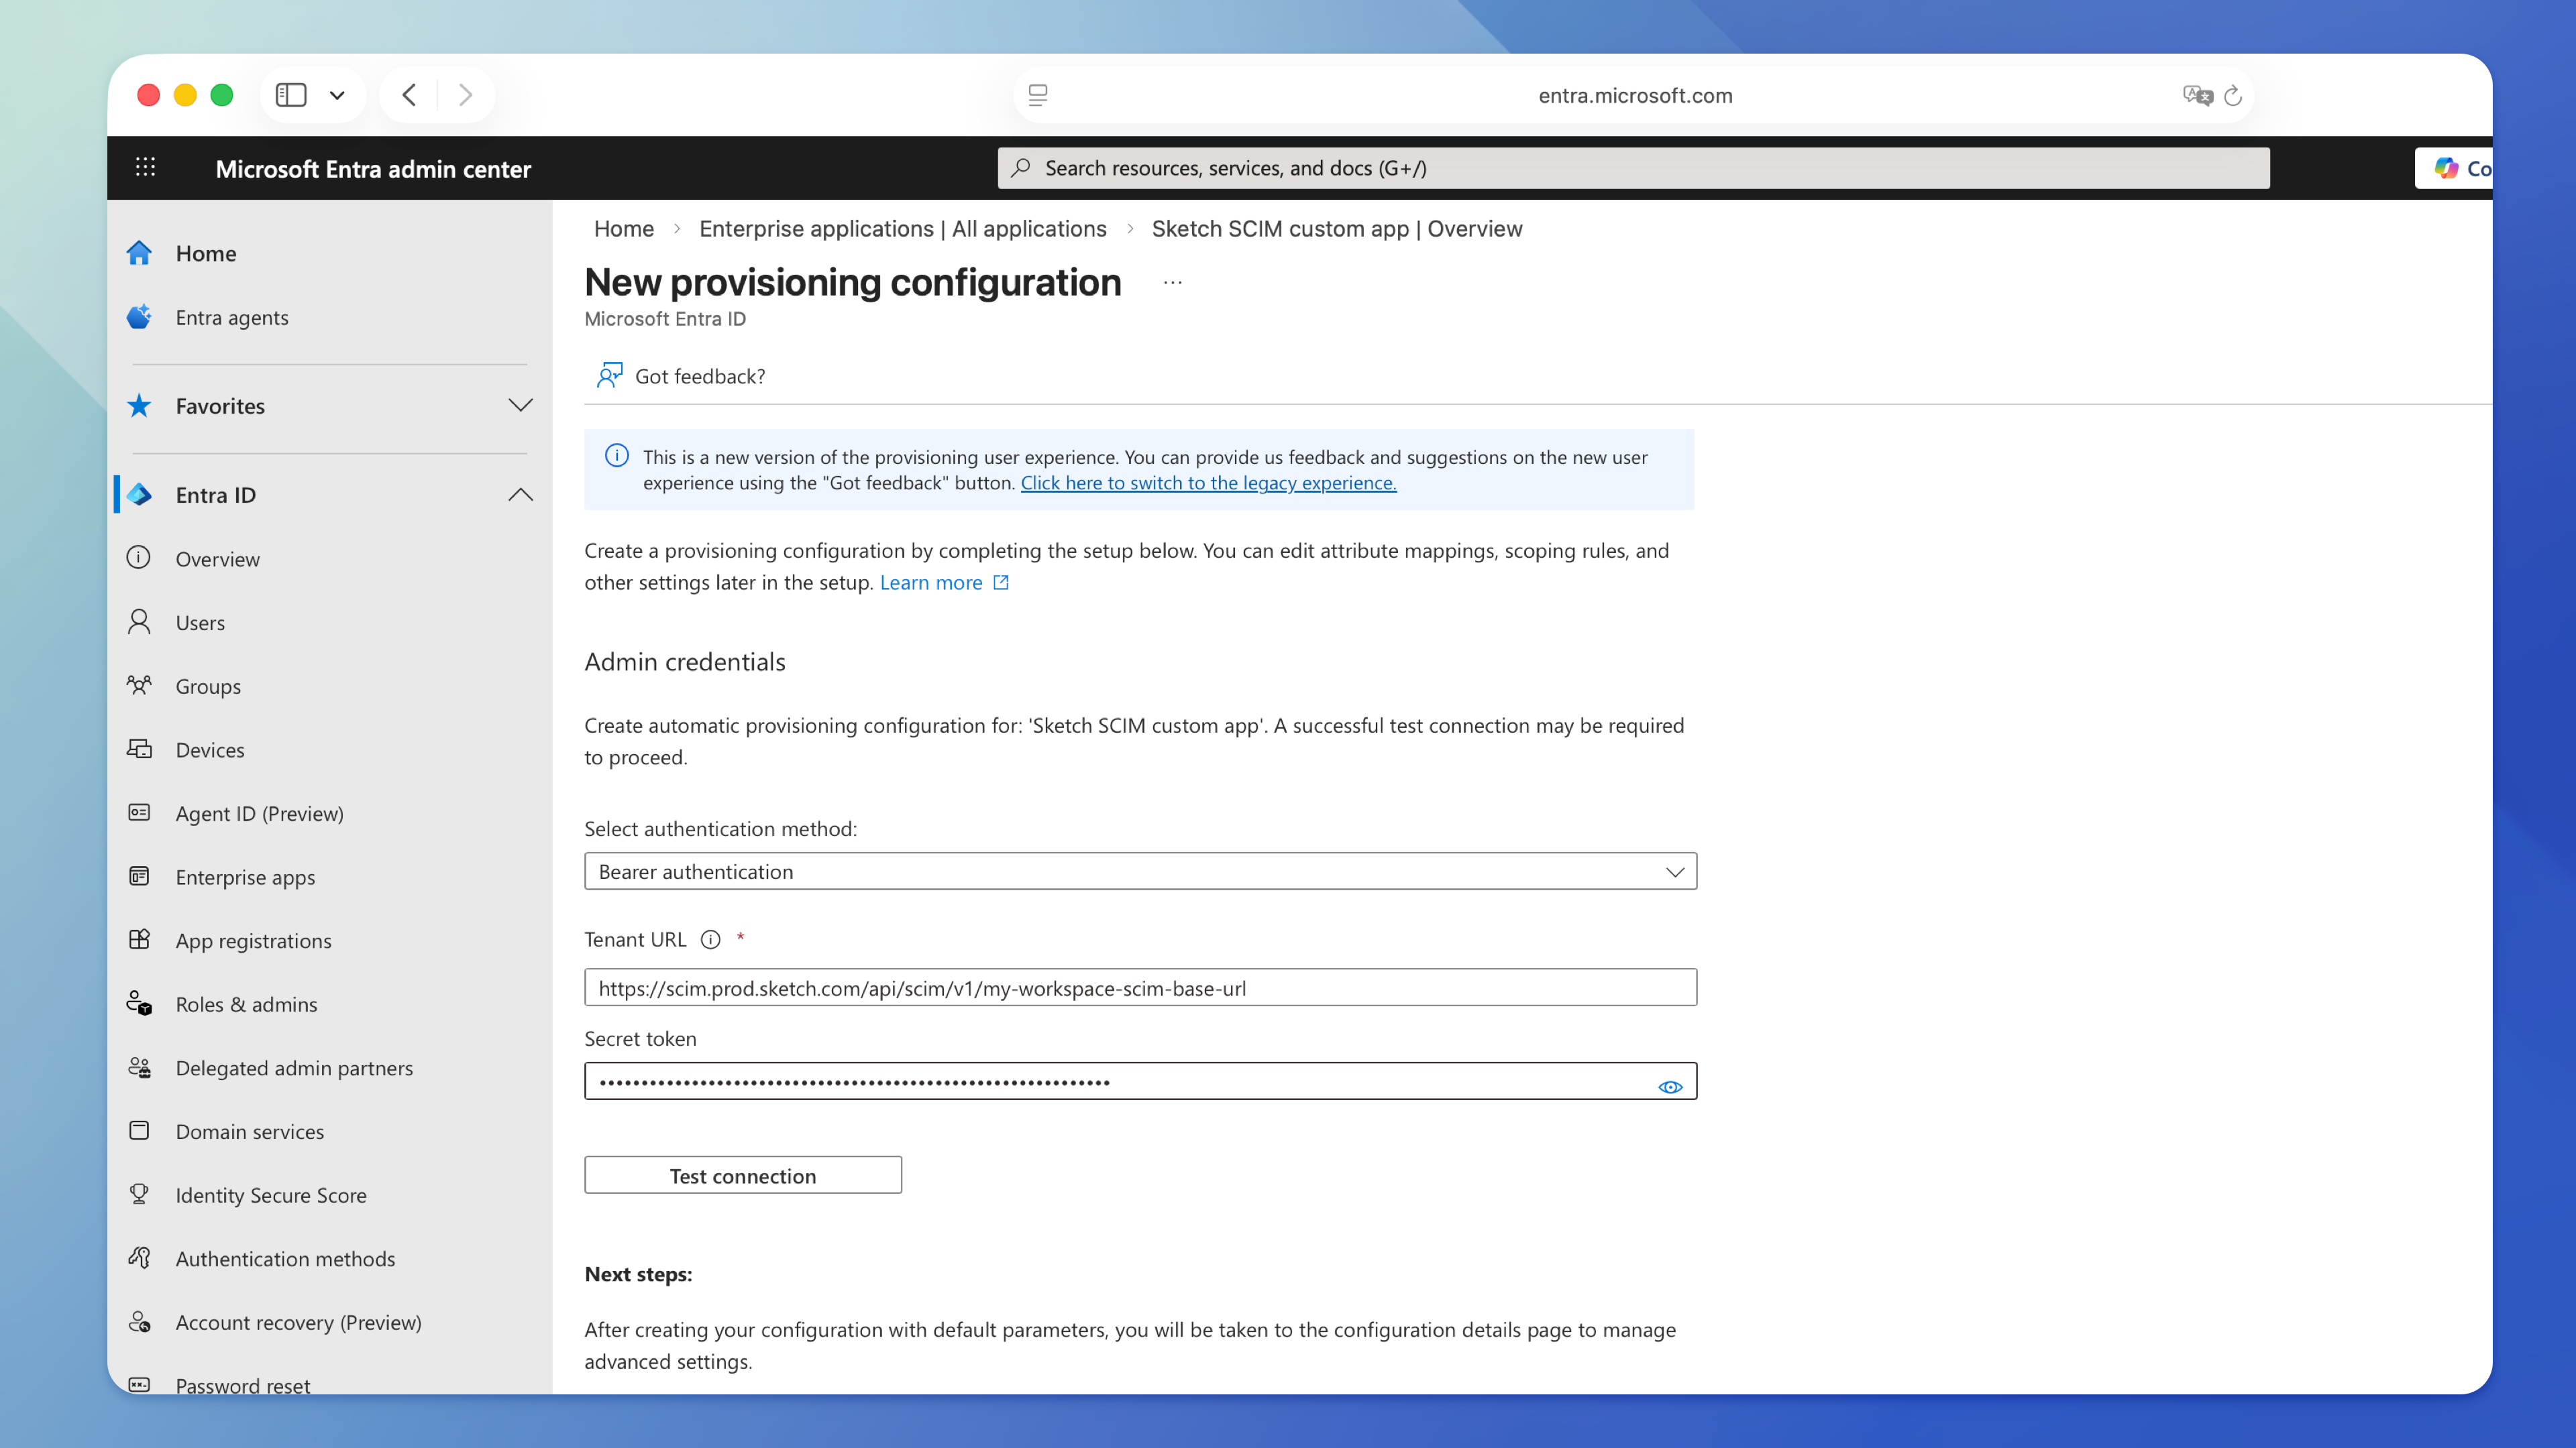Show the secret token with eye icon

1670,1086
